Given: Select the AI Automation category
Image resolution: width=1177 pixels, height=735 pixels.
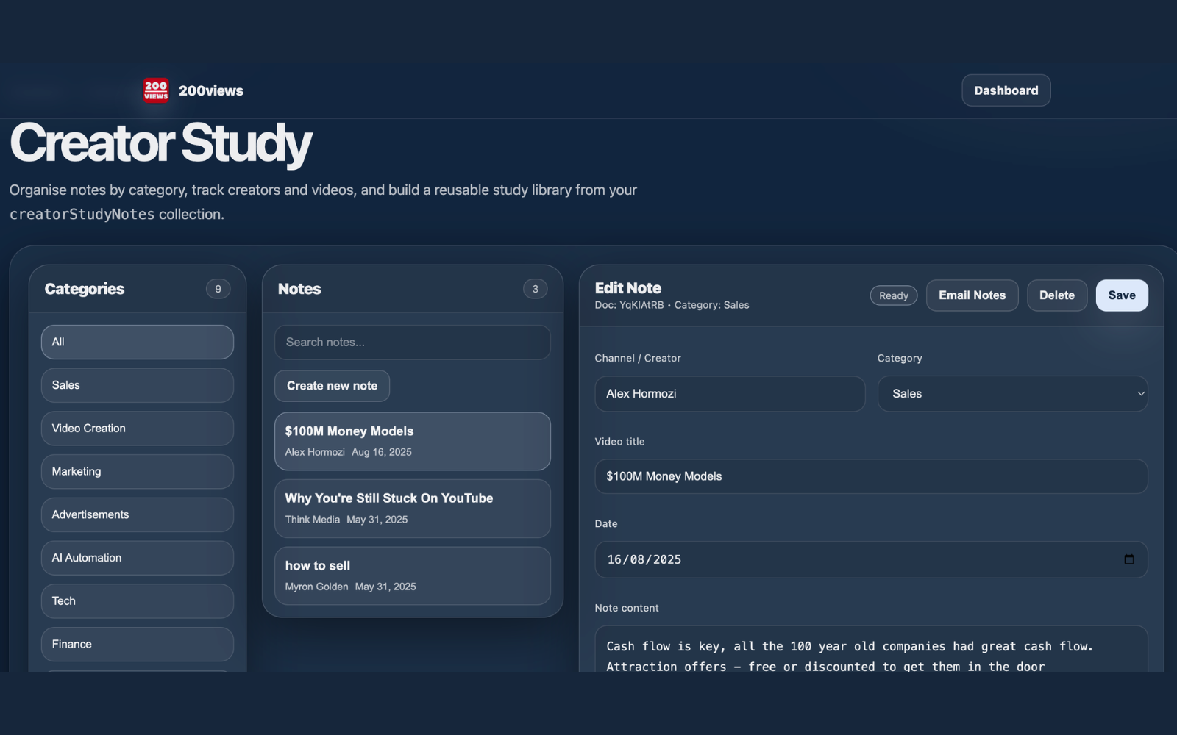Looking at the screenshot, I should point(137,557).
